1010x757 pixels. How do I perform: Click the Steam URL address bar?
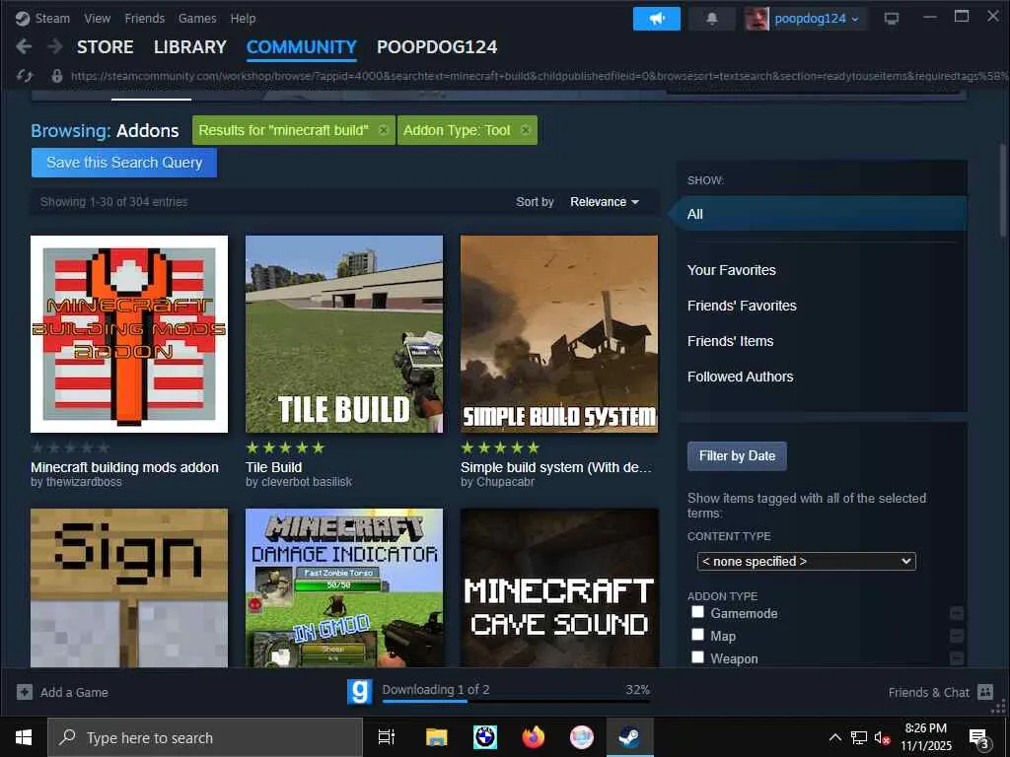pos(538,76)
